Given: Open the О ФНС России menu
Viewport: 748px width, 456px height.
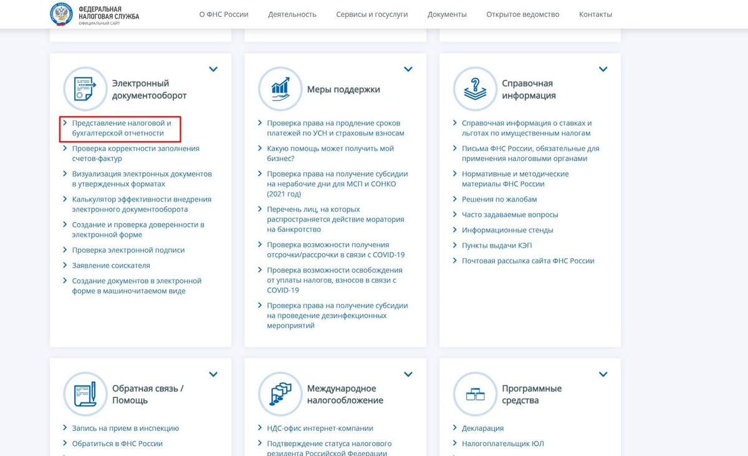Looking at the screenshot, I should 224,14.
